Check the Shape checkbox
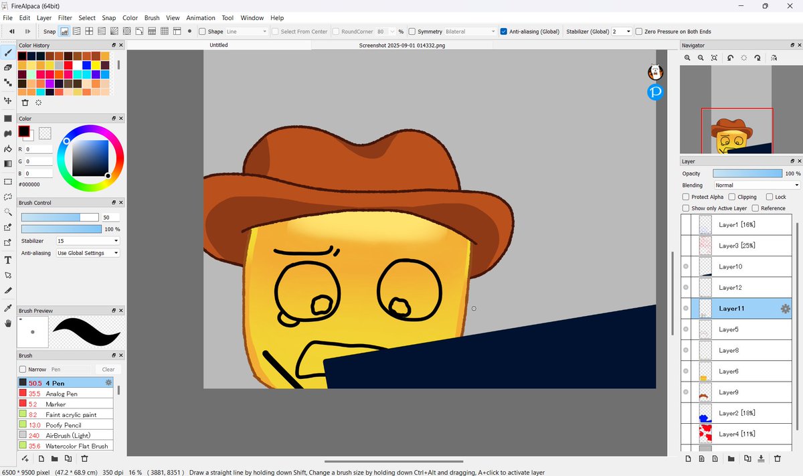The width and height of the screenshot is (803, 476). point(202,31)
